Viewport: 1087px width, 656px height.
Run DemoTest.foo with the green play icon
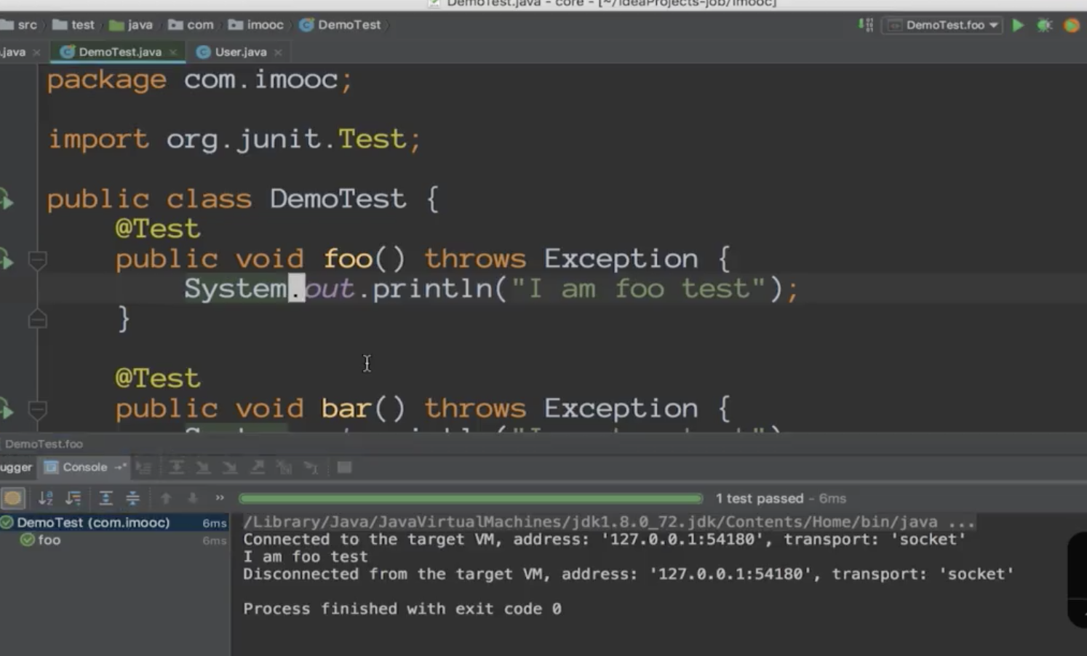pyautogui.click(x=1018, y=25)
